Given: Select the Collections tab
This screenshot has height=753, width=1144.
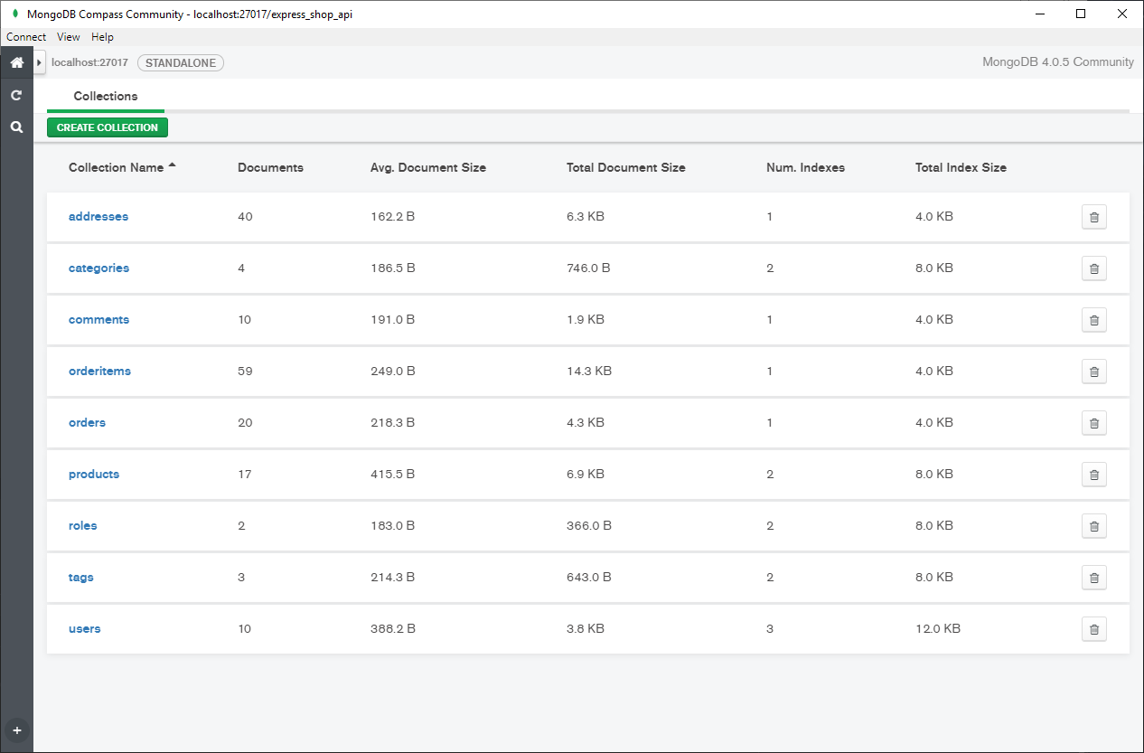Looking at the screenshot, I should pyautogui.click(x=106, y=96).
